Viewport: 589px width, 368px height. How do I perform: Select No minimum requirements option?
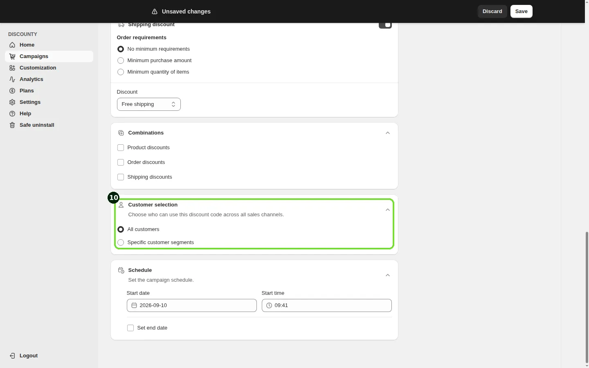(121, 49)
